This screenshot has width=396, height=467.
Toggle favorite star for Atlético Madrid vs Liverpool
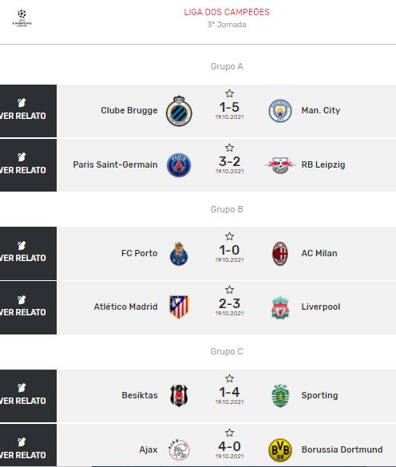tap(229, 290)
